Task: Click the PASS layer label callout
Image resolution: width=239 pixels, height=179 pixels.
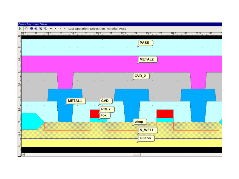Action: (x=145, y=43)
